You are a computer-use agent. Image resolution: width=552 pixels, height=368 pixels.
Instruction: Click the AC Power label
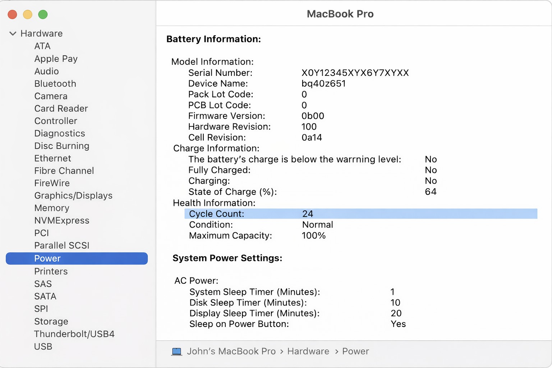pyautogui.click(x=196, y=280)
